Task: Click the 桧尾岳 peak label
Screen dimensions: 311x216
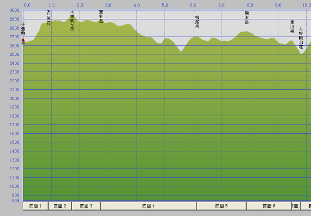Action: [197, 22]
